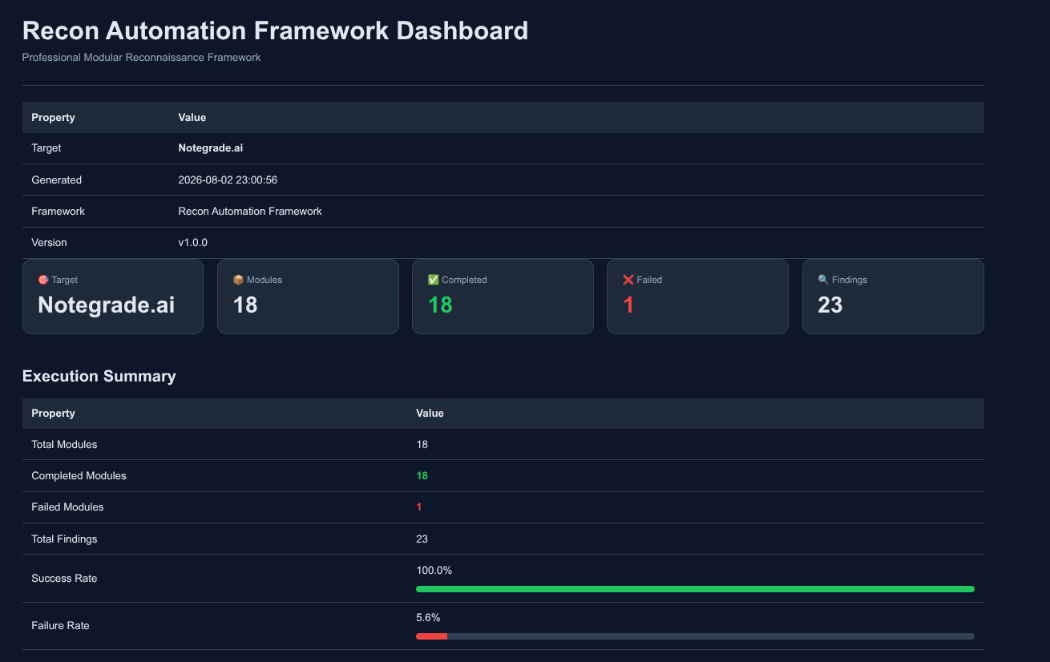
Task: Click the Total Modules row label
Action: click(64, 445)
